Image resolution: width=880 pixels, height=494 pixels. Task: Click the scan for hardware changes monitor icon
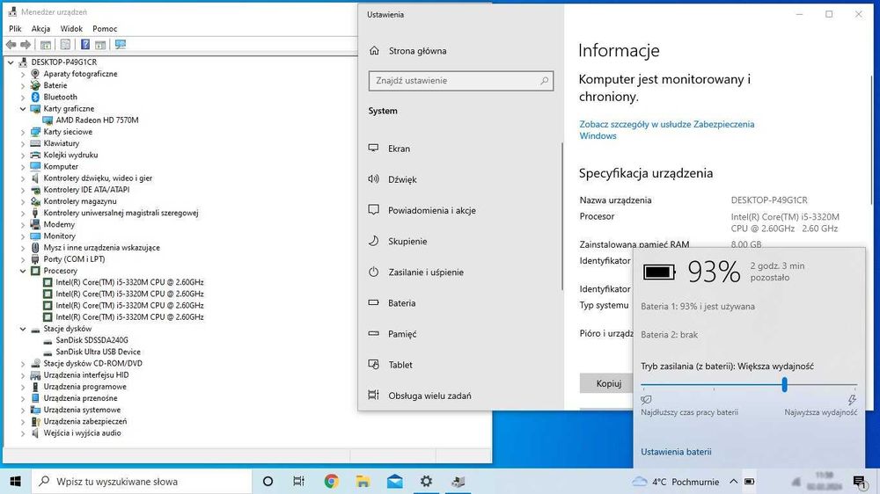pyautogui.click(x=120, y=44)
